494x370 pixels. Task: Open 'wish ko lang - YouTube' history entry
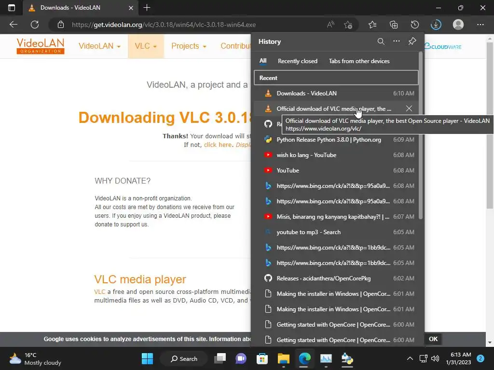(x=336, y=155)
